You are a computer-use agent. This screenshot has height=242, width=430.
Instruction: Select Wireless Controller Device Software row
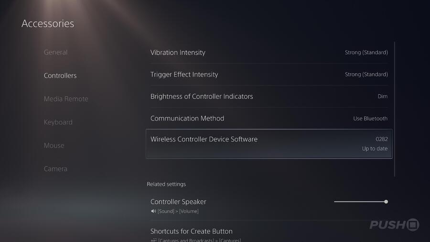click(269, 144)
